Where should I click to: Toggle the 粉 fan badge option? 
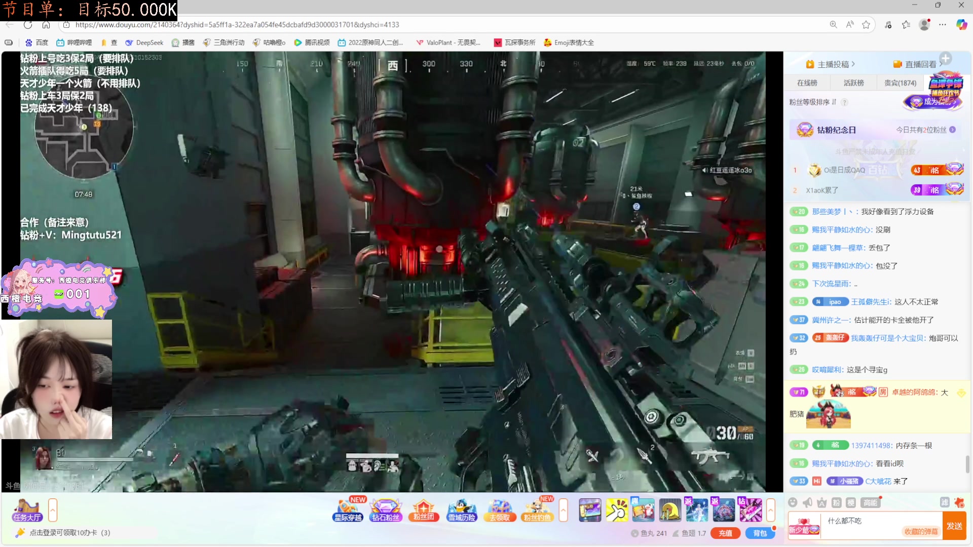pos(836,502)
